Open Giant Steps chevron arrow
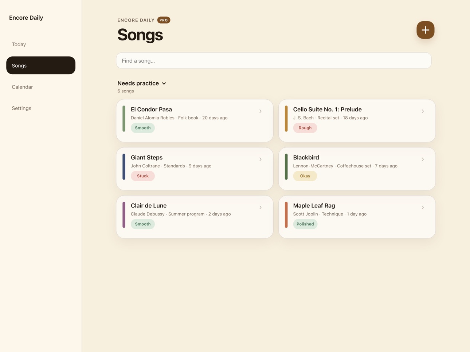 point(261,159)
